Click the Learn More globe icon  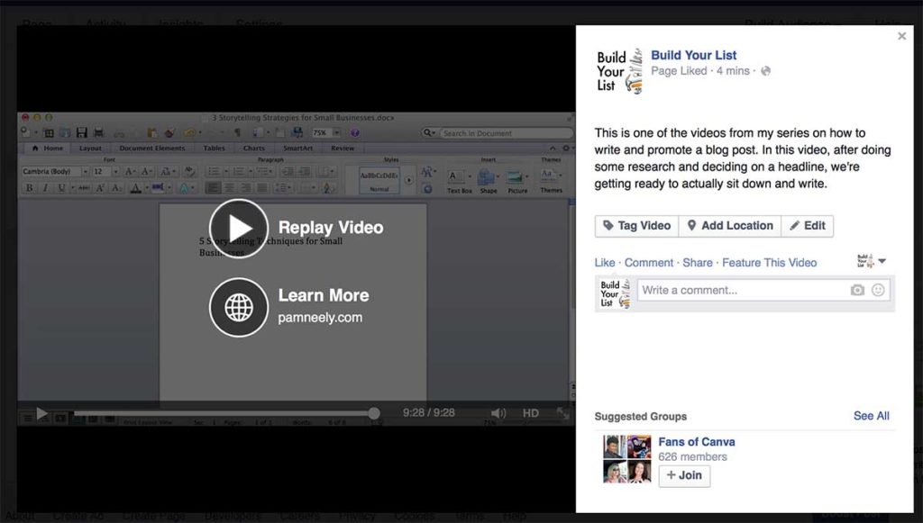pyautogui.click(x=238, y=307)
